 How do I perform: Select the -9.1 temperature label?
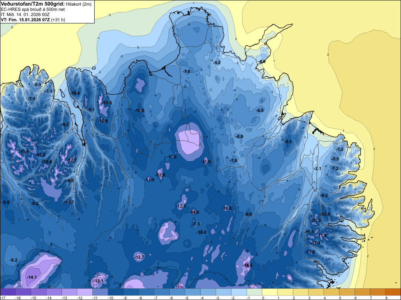click(x=91, y=110)
